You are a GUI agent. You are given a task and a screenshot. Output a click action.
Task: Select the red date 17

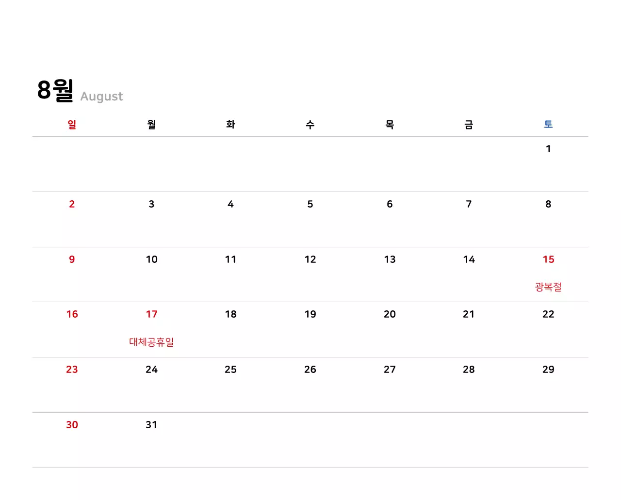click(x=151, y=314)
